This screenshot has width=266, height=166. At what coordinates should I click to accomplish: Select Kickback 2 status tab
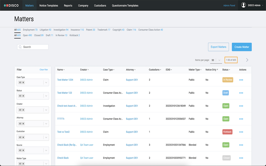point(75,35)
